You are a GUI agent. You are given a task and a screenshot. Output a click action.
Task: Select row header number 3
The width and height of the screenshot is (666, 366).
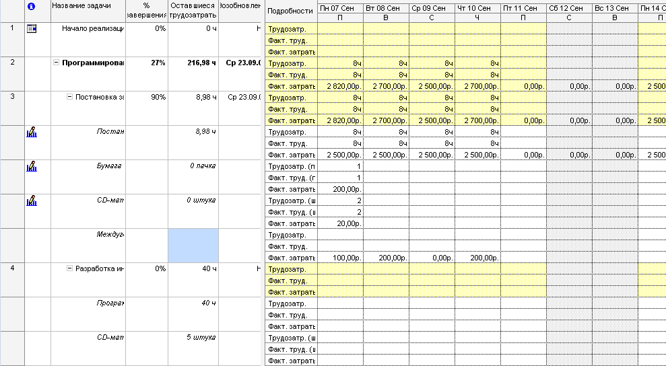pos(12,108)
